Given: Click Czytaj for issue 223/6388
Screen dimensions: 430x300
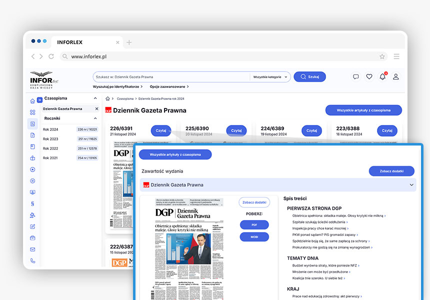Looking at the screenshot, I should [387, 131].
